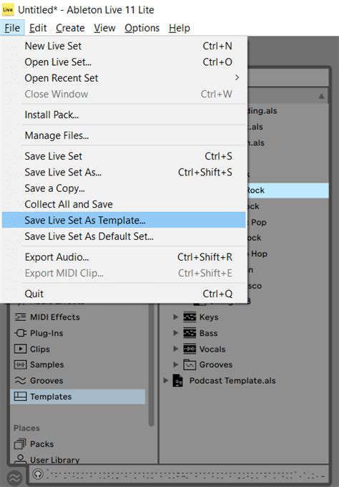Screen dimensions: 339x487
Task: Click the Plug-Ins plug icon
Action: pyautogui.click(x=20, y=333)
